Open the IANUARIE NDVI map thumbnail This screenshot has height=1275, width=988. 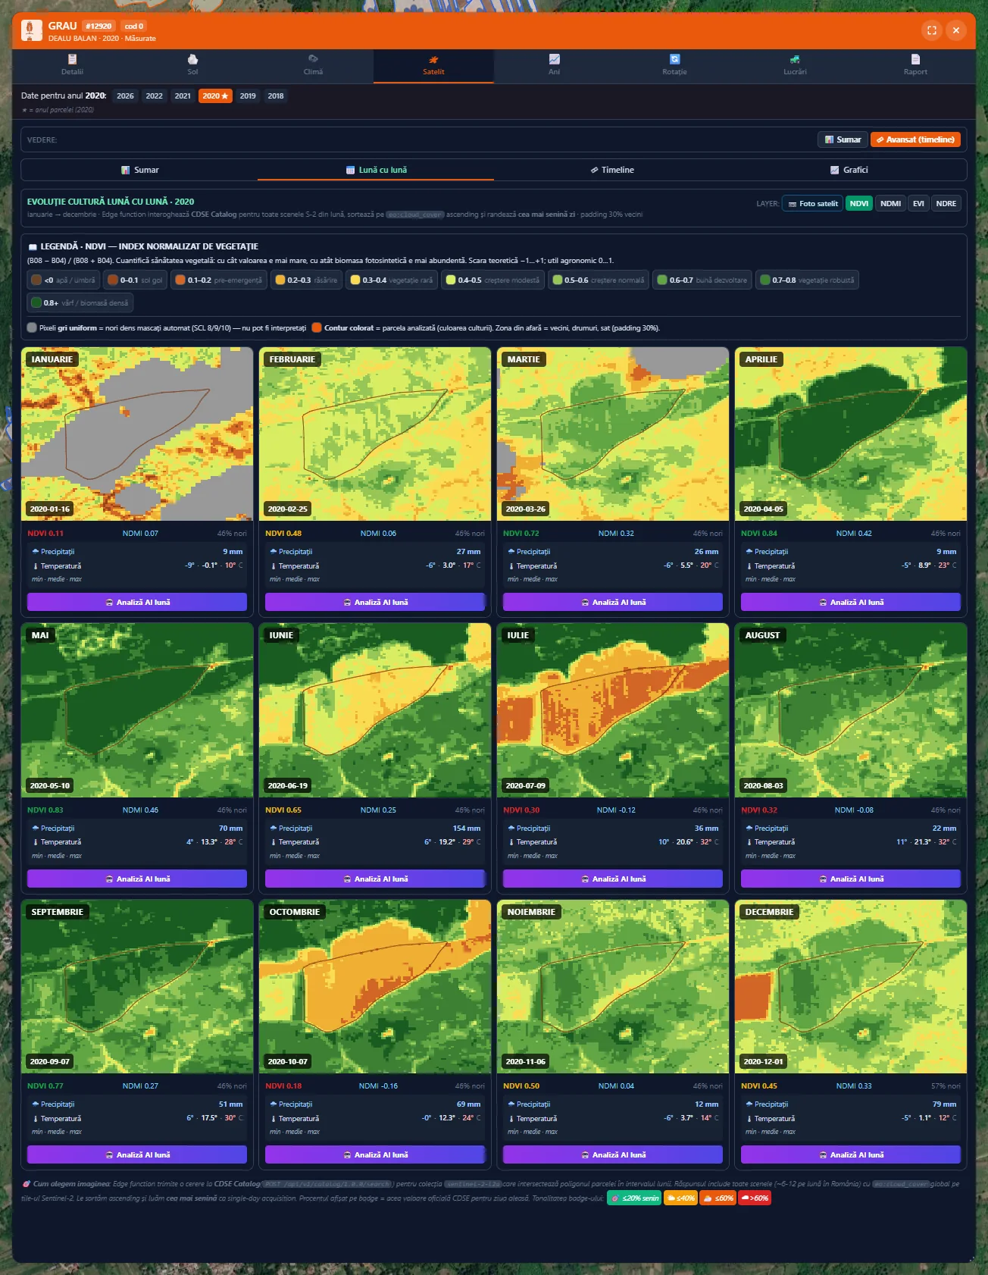point(137,434)
